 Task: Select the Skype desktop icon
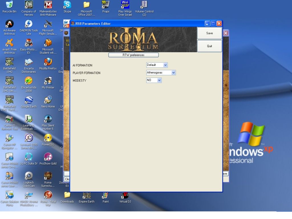(x=67, y=5)
